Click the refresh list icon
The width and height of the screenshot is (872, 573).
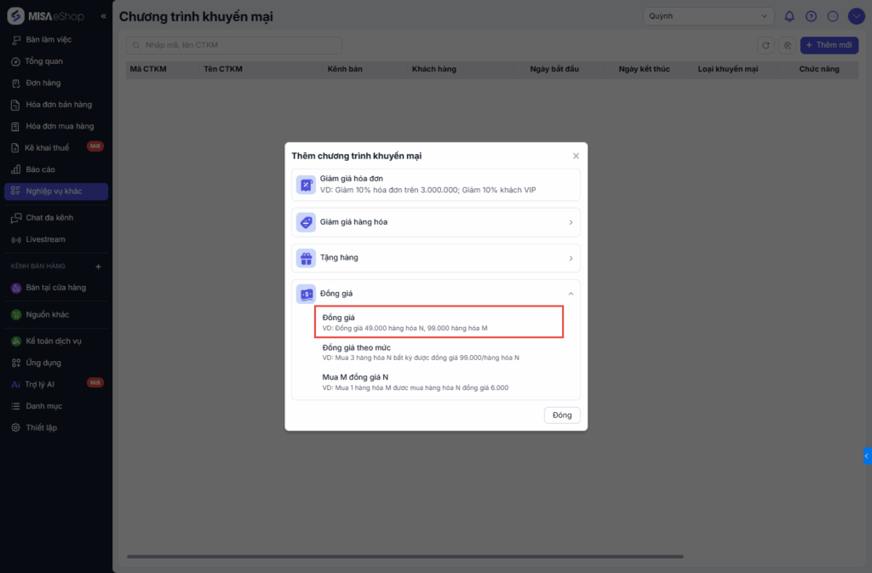point(766,46)
